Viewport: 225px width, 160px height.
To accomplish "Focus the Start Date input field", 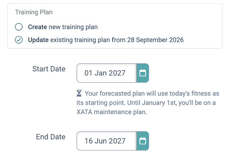I will tap(107, 73).
